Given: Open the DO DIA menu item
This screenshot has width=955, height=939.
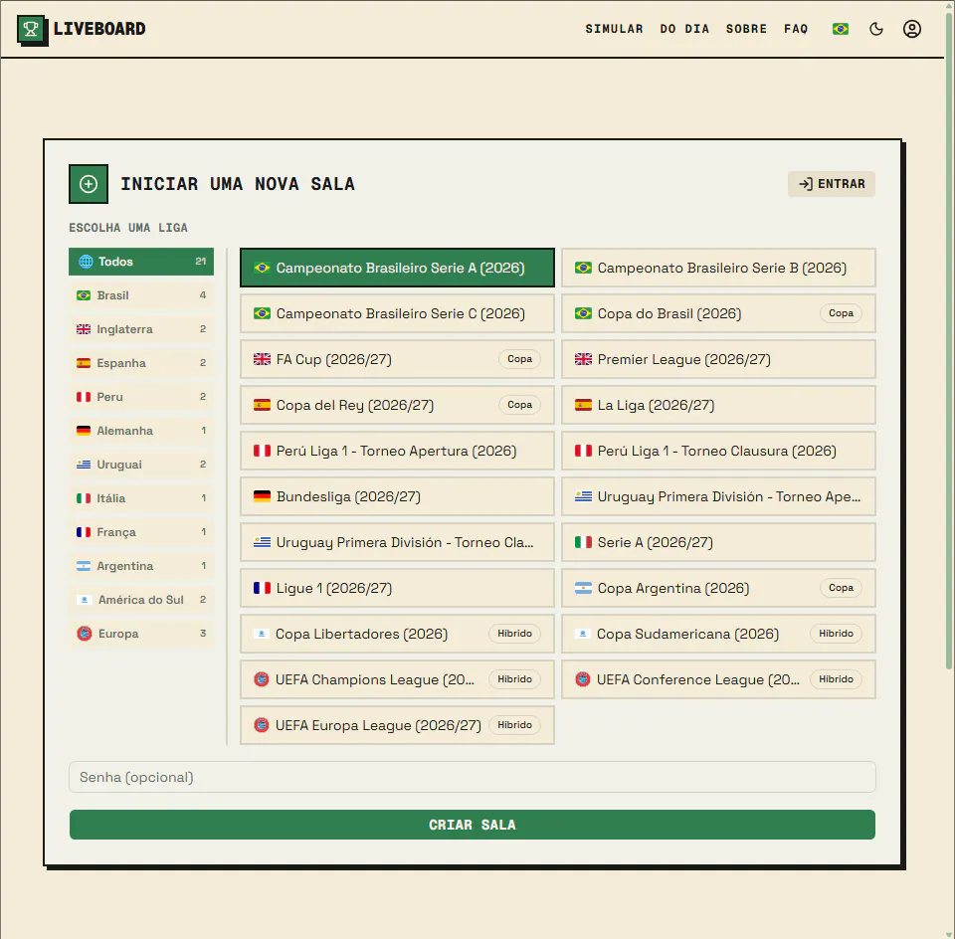Looking at the screenshot, I should point(684,29).
